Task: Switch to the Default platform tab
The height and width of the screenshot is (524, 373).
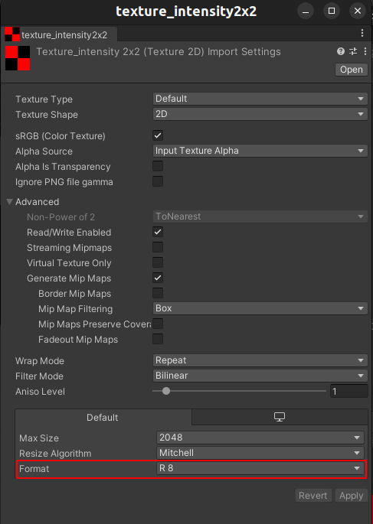Action: click(103, 417)
